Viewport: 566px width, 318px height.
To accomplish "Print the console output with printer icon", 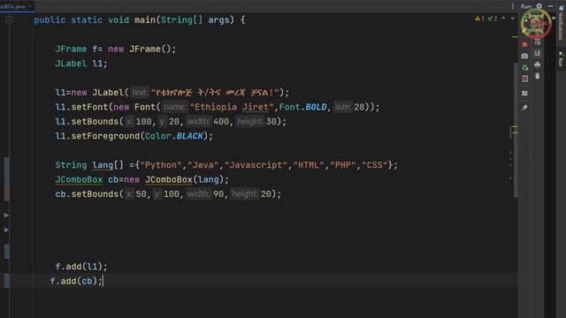I will [538, 64].
